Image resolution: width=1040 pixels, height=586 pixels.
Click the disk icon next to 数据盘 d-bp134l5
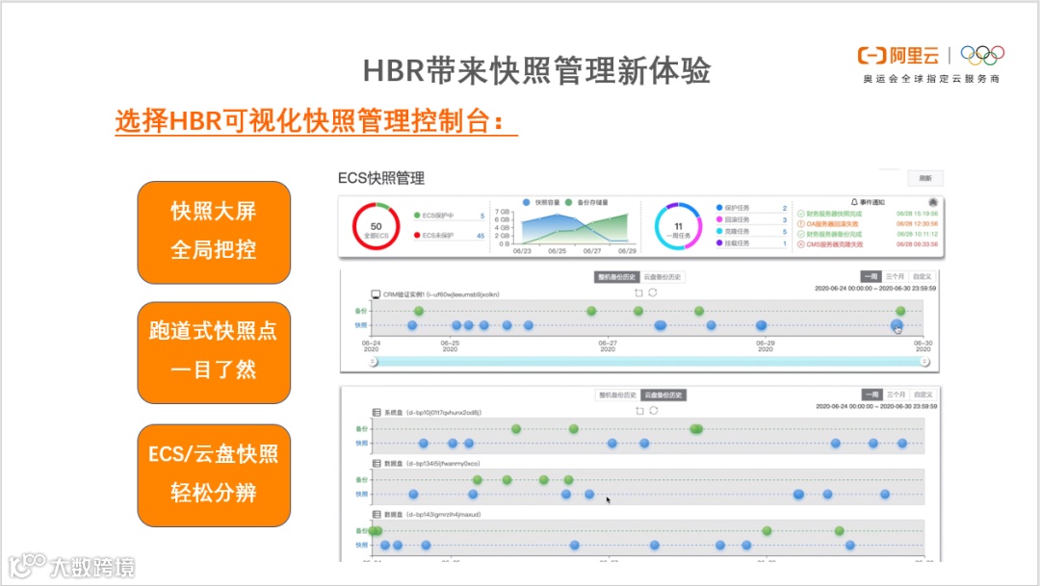tap(377, 464)
